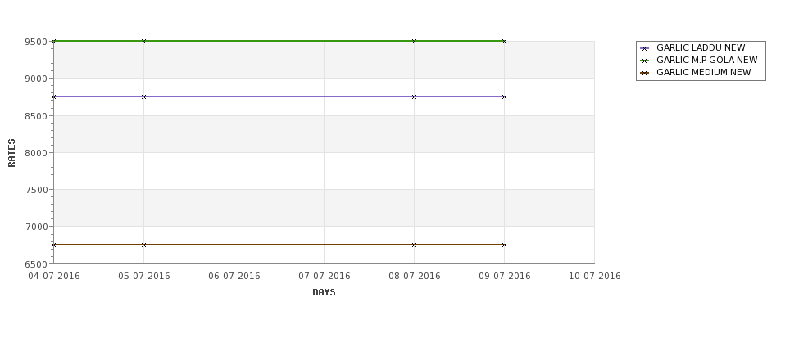Select purple line data point at 09-07-2016
The width and height of the screenshot is (799, 351).
tap(504, 97)
